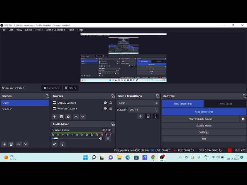Undock the Scenes panel
Image resolution: width=247 pixels, height=185 pixels.
click(x=47, y=96)
